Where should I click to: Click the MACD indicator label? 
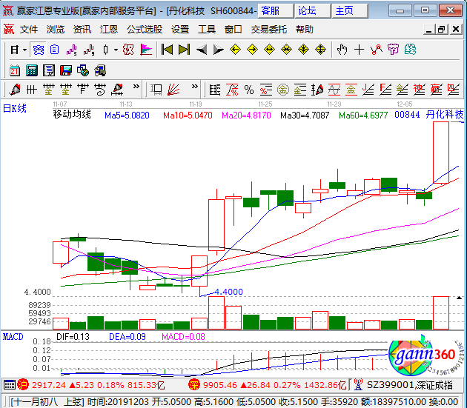click(13, 336)
